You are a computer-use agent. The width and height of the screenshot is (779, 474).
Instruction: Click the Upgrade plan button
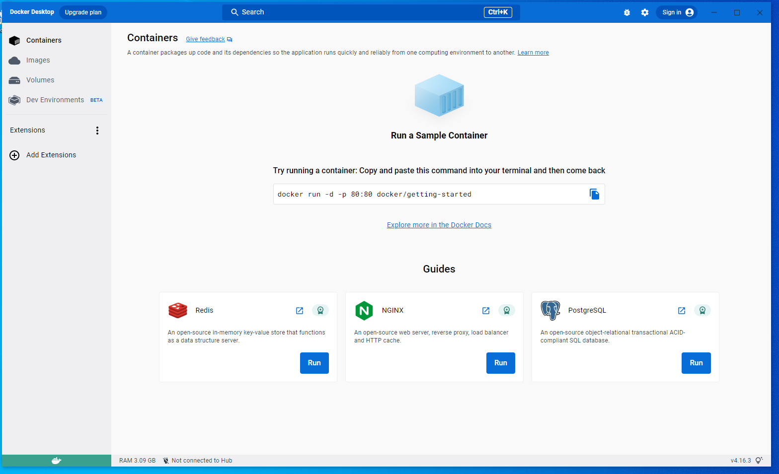(83, 12)
